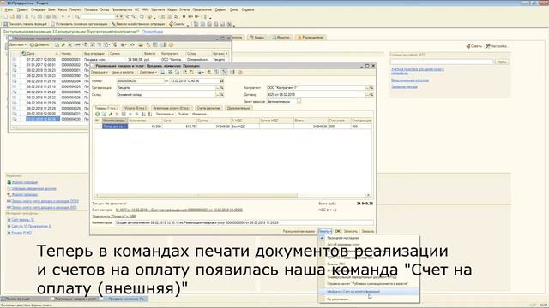Click the 'Подключить ... к ЭДО' link
549x308 pixels.
[114, 216]
